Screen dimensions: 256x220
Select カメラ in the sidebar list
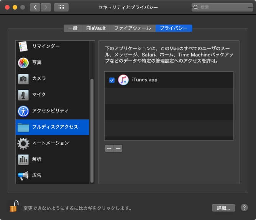(x=52, y=79)
